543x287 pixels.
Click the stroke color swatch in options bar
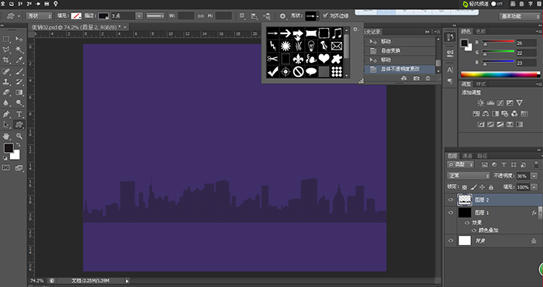pyautogui.click(x=103, y=16)
